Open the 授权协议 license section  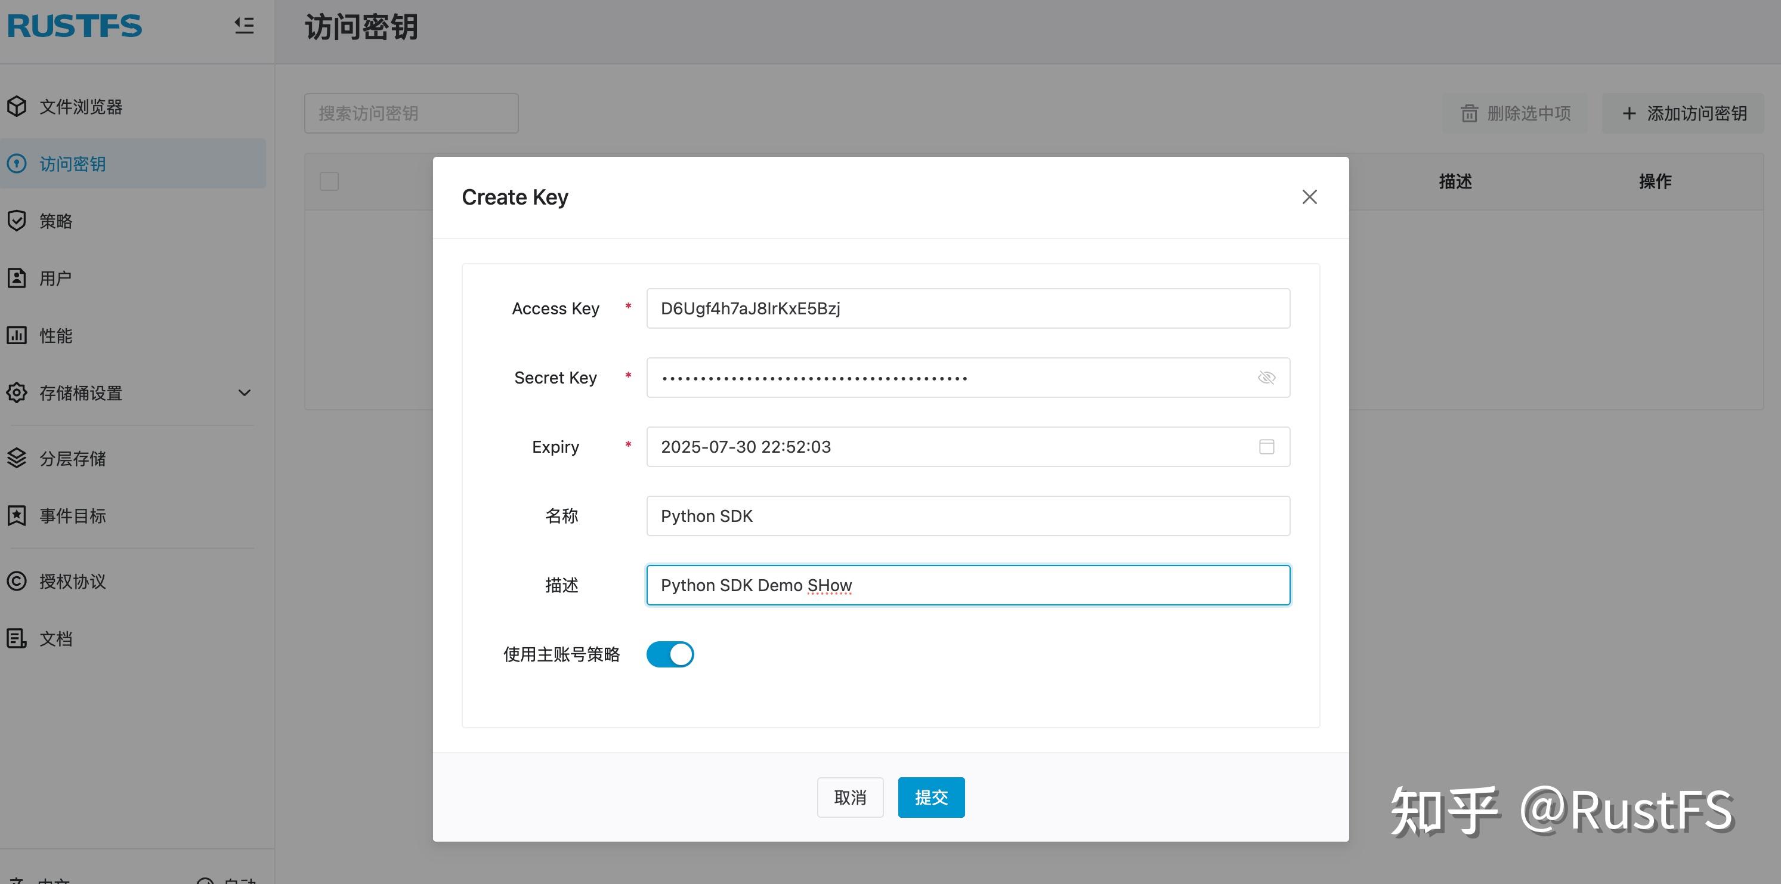click(72, 581)
